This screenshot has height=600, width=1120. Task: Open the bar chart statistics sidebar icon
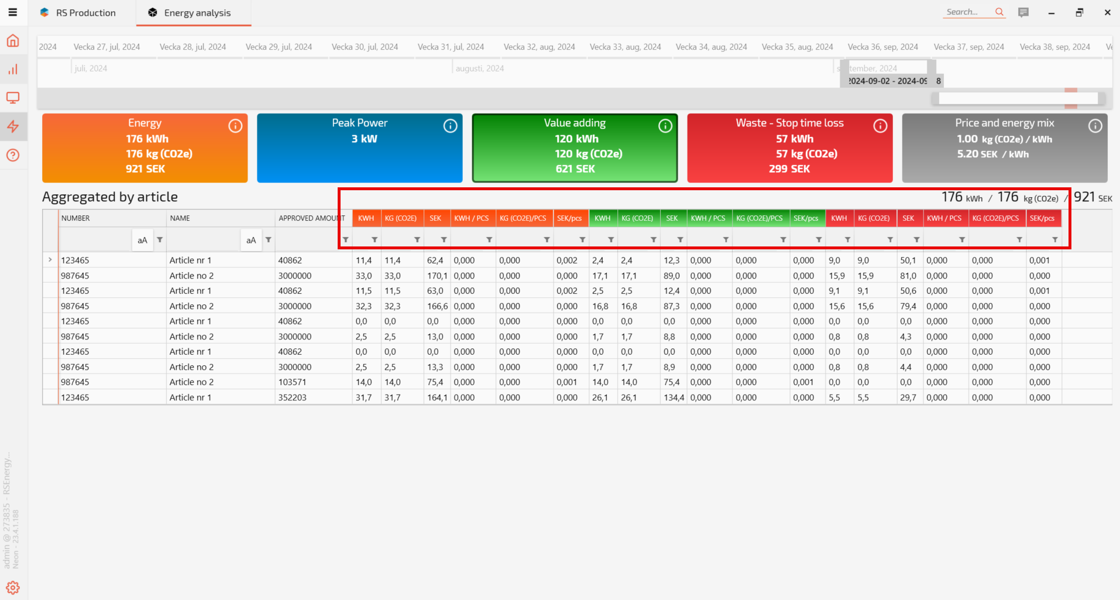13,69
